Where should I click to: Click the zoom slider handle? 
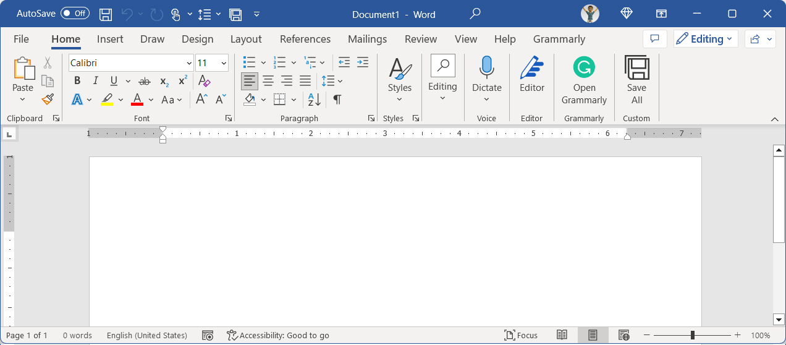693,335
